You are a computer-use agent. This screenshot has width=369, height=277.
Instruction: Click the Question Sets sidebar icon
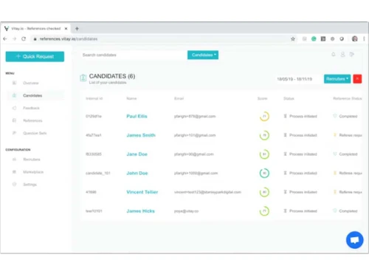pos(14,133)
